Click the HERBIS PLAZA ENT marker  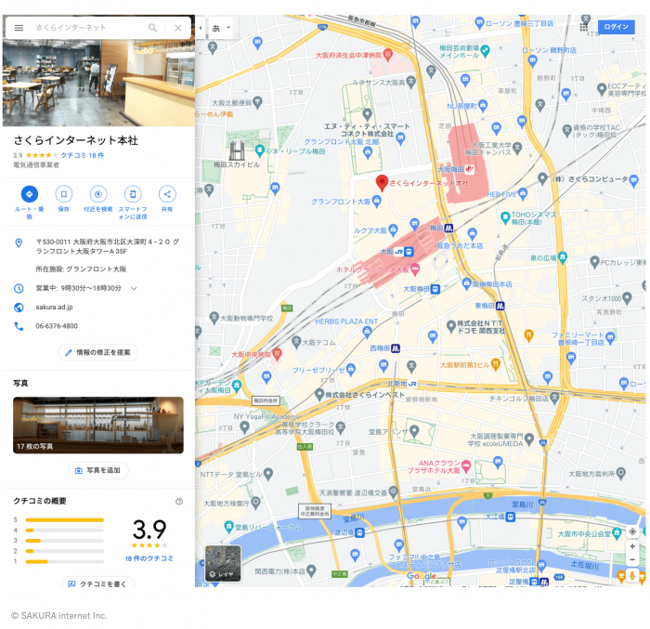point(367,331)
